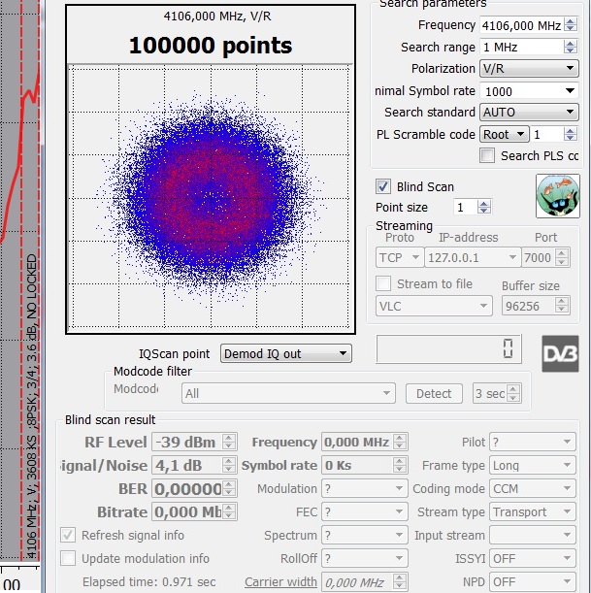The image size is (591, 593).
Task: Increase the PL Scramble code value
Action: coord(571,130)
